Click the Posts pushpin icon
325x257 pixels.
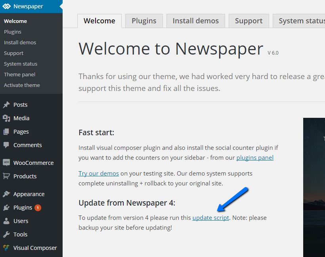(6, 105)
